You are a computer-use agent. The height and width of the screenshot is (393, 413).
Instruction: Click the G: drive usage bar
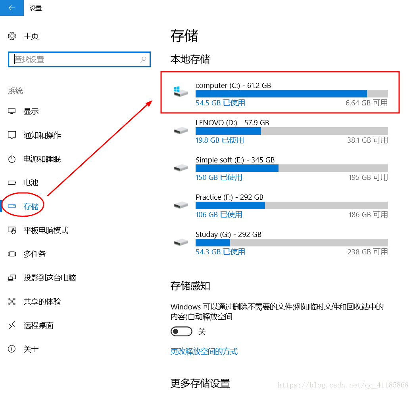(292, 242)
